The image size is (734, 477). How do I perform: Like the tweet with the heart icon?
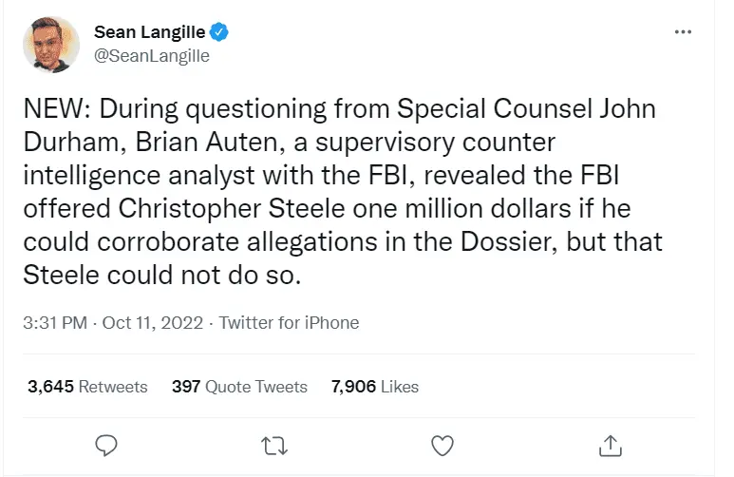click(442, 445)
